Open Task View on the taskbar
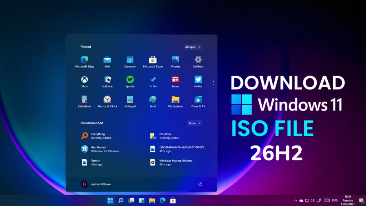 pyautogui.click(x=131, y=200)
